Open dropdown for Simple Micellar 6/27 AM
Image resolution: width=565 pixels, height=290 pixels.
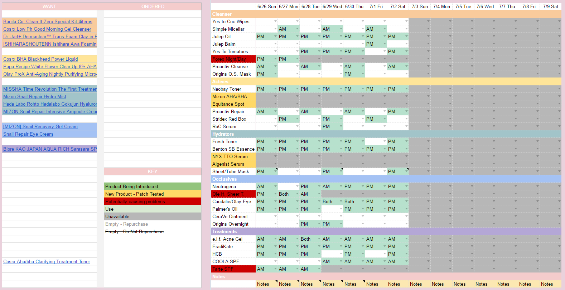tap(298, 29)
